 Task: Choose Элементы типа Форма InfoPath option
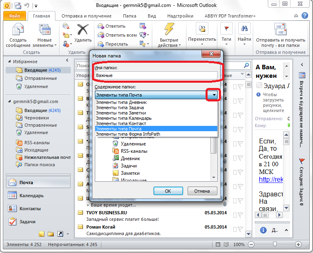click(156, 134)
